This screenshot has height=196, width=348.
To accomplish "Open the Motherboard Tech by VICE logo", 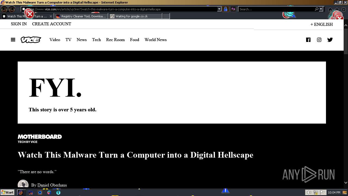I will 40,139.
